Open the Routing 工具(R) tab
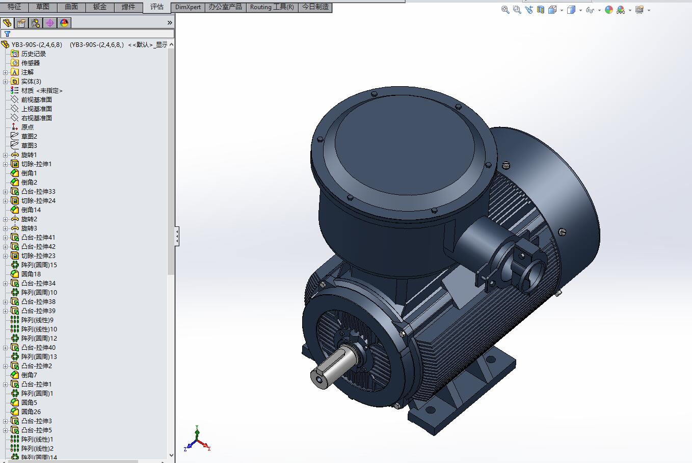The width and height of the screenshot is (692, 463). (272, 7)
